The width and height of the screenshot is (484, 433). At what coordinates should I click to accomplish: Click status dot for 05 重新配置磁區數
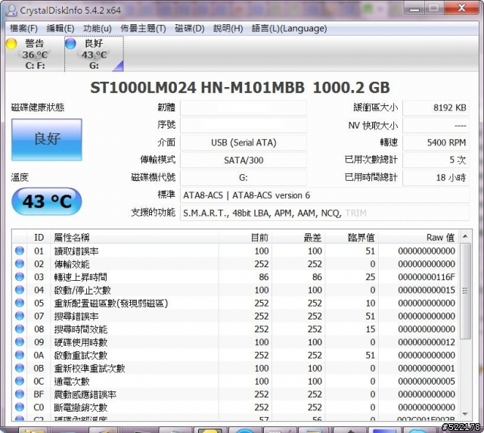click(x=20, y=303)
